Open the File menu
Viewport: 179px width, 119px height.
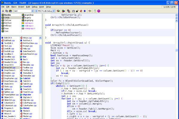point(3,7)
